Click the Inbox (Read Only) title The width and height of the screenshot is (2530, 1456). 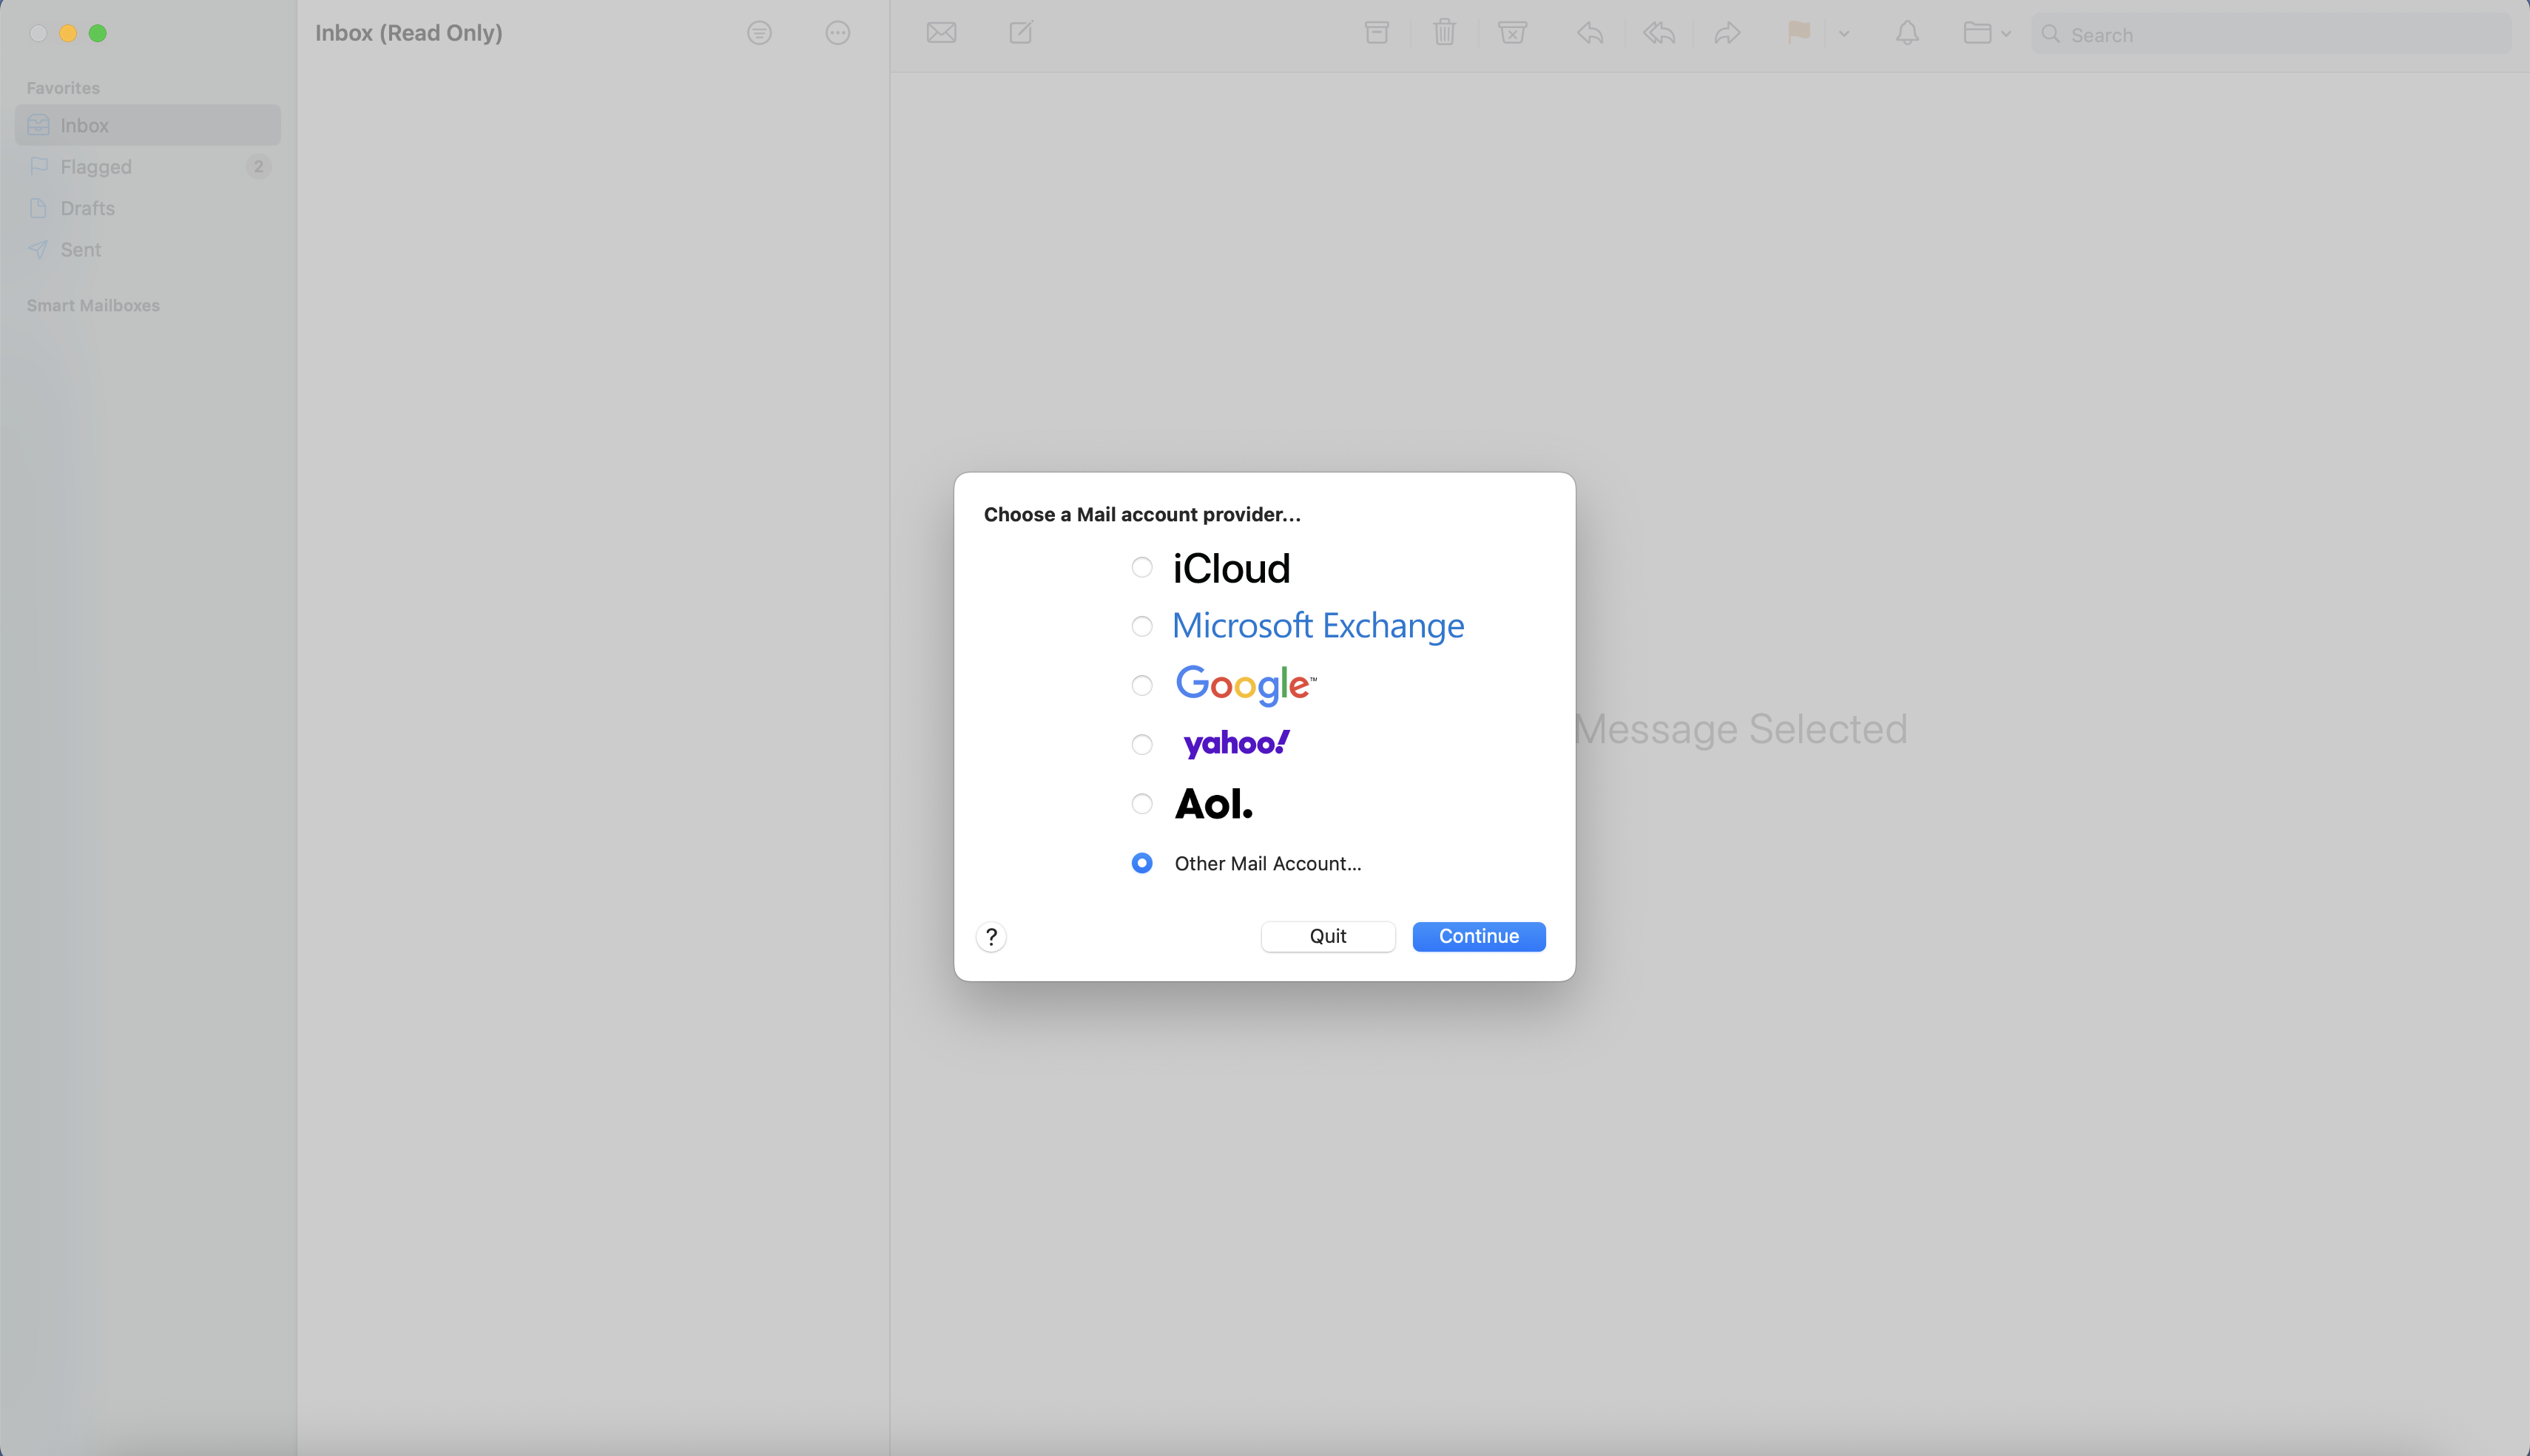[408, 33]
